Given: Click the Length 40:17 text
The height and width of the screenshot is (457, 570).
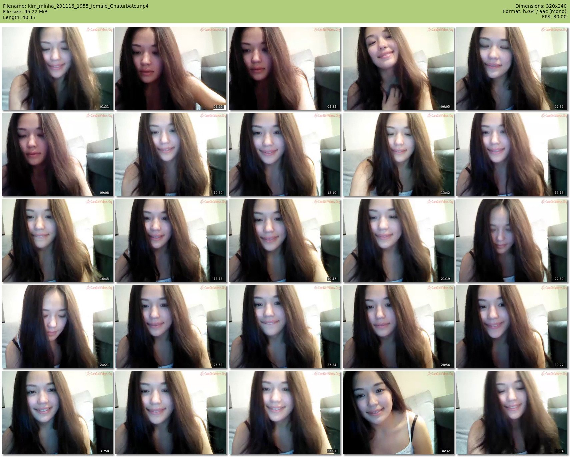Looking at the screenshot, I should [x=19, y=17].
